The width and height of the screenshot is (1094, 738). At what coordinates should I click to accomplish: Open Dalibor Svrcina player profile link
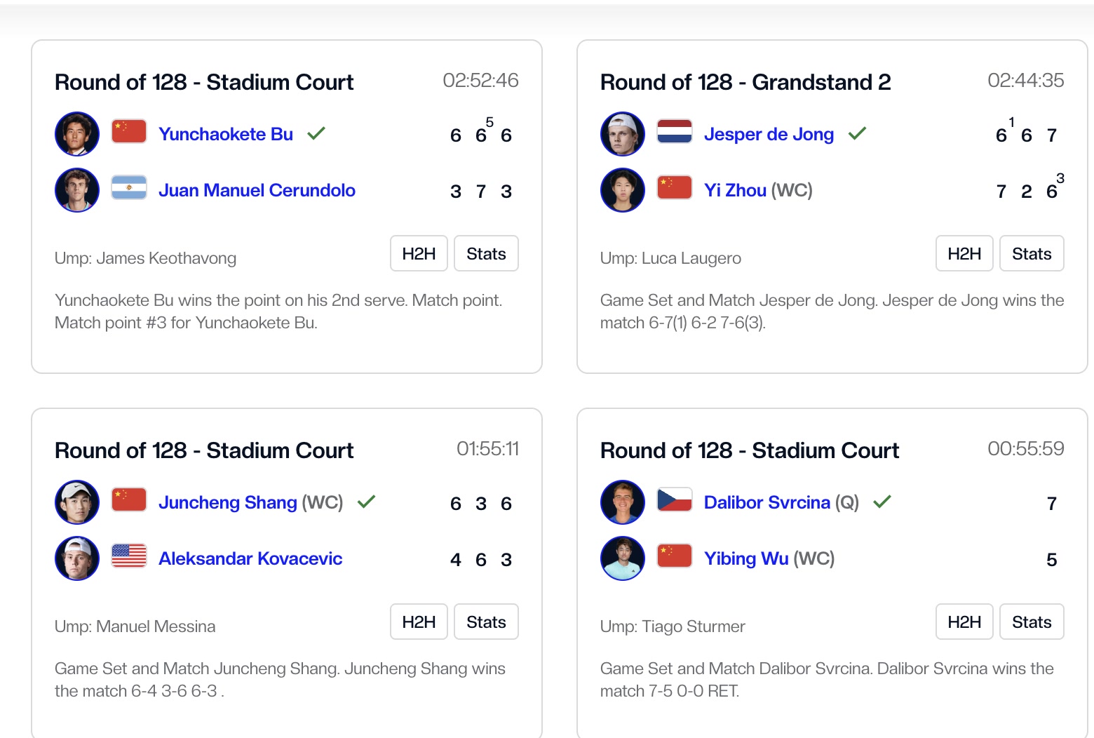(767, 502)
